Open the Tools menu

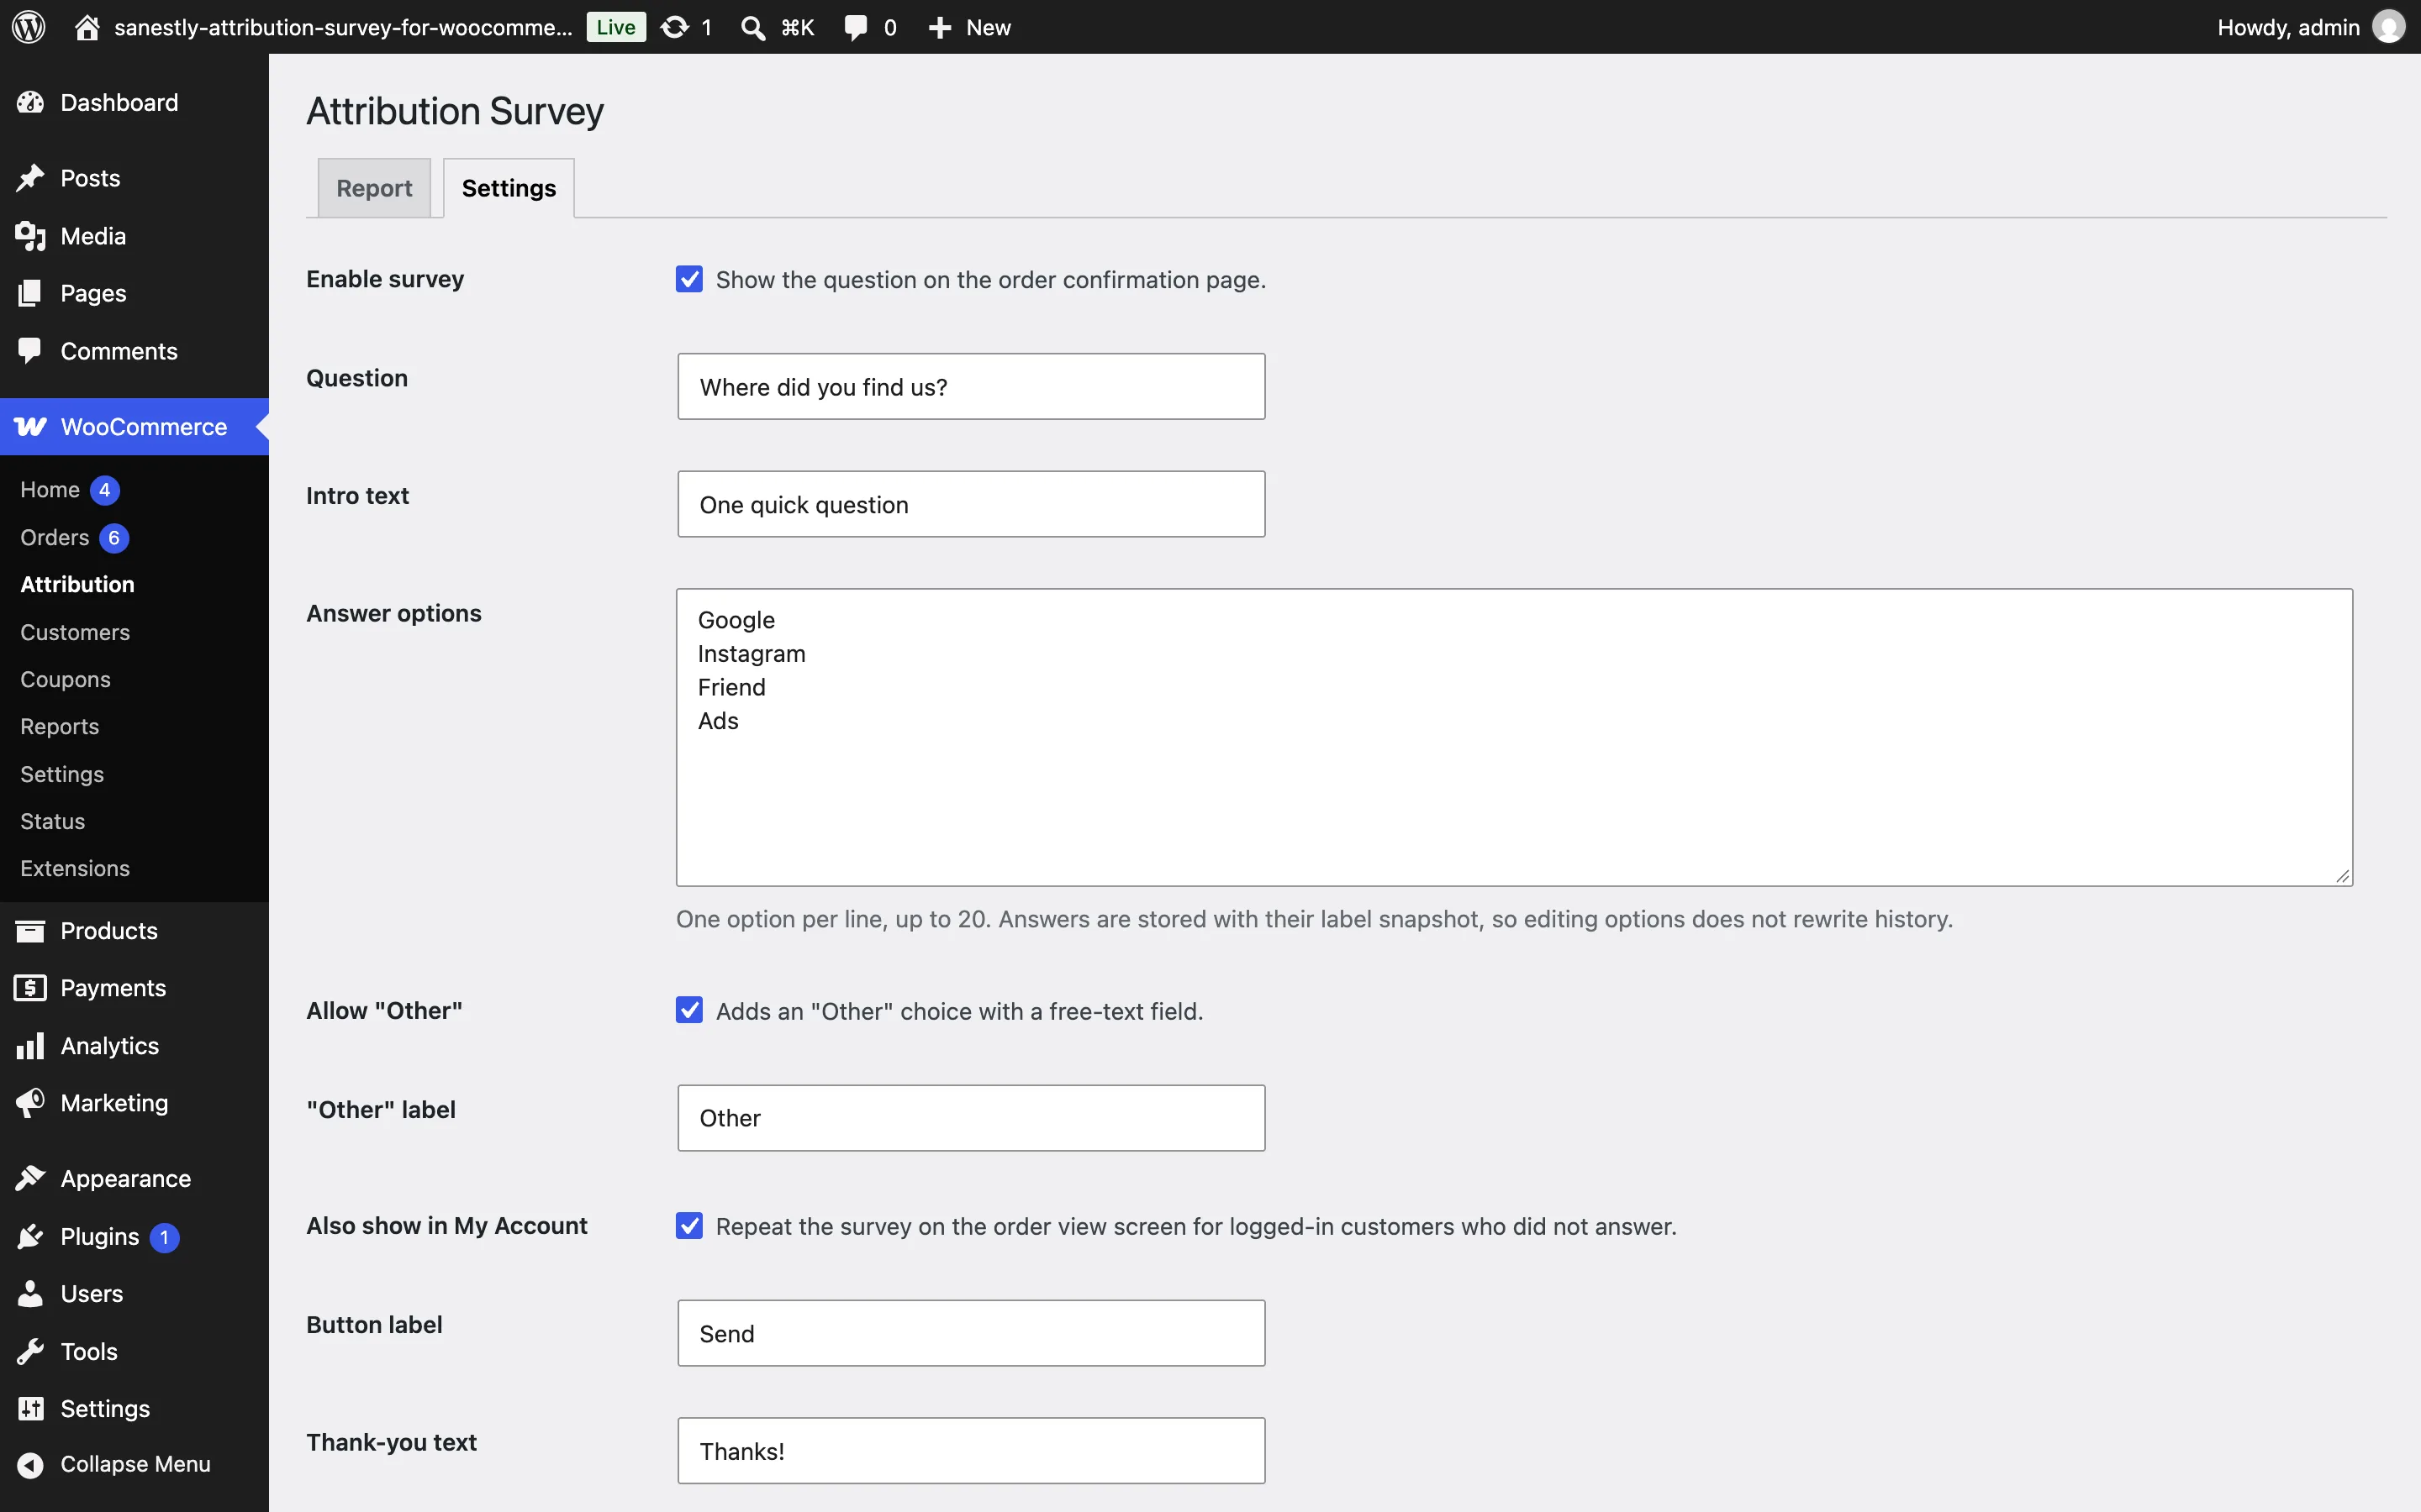pos(134,1352)
